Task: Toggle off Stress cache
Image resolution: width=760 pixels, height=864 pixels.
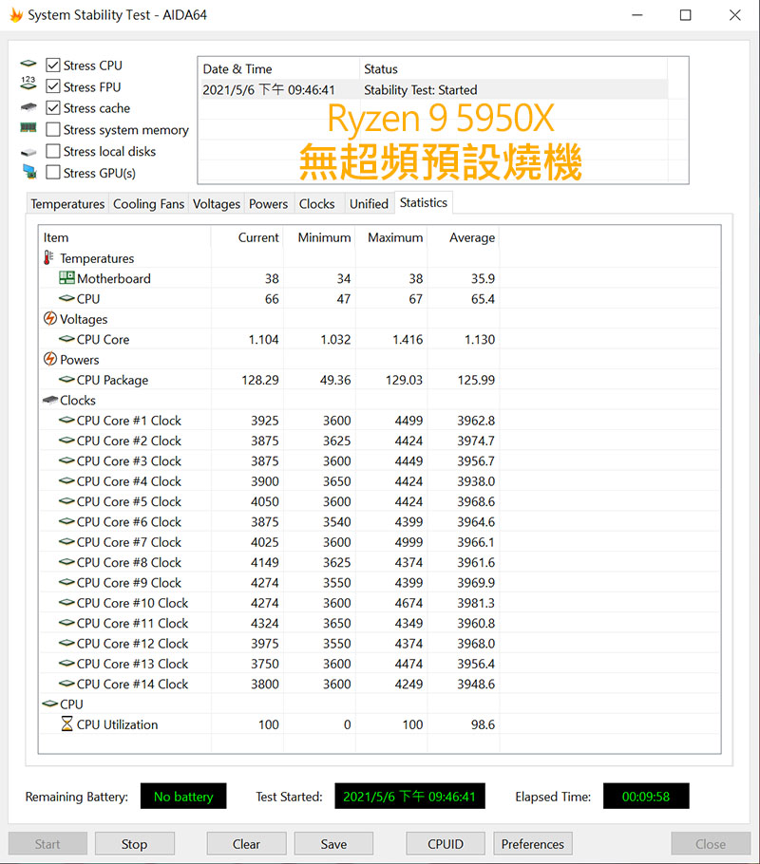Action: point(53,108)
